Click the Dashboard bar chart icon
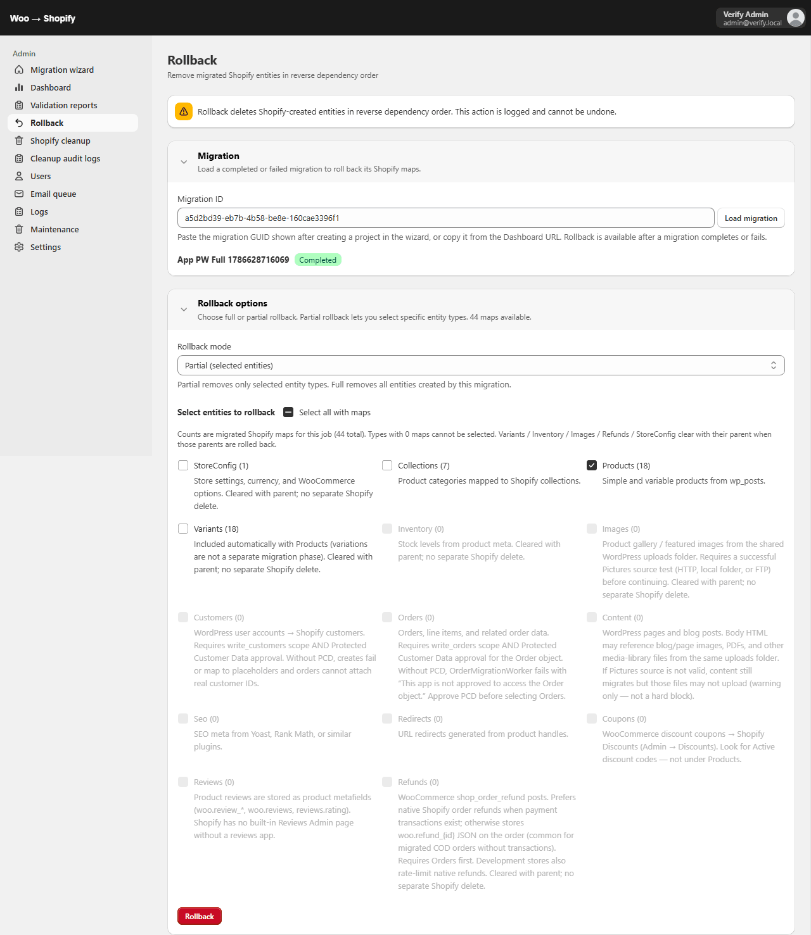 pos(19,87)
